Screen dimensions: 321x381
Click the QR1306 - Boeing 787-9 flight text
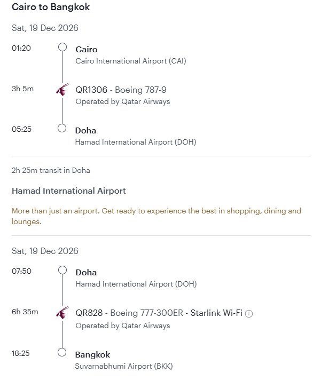coord(121,90)
